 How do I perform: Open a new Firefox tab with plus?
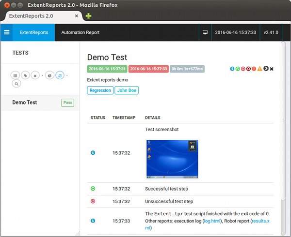(88, 16)
